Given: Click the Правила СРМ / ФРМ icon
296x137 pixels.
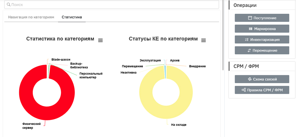Looking at the screenshot, I should tap(243, 90).
